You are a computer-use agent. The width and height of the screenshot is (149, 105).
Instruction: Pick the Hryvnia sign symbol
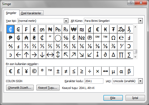(34, 38)
